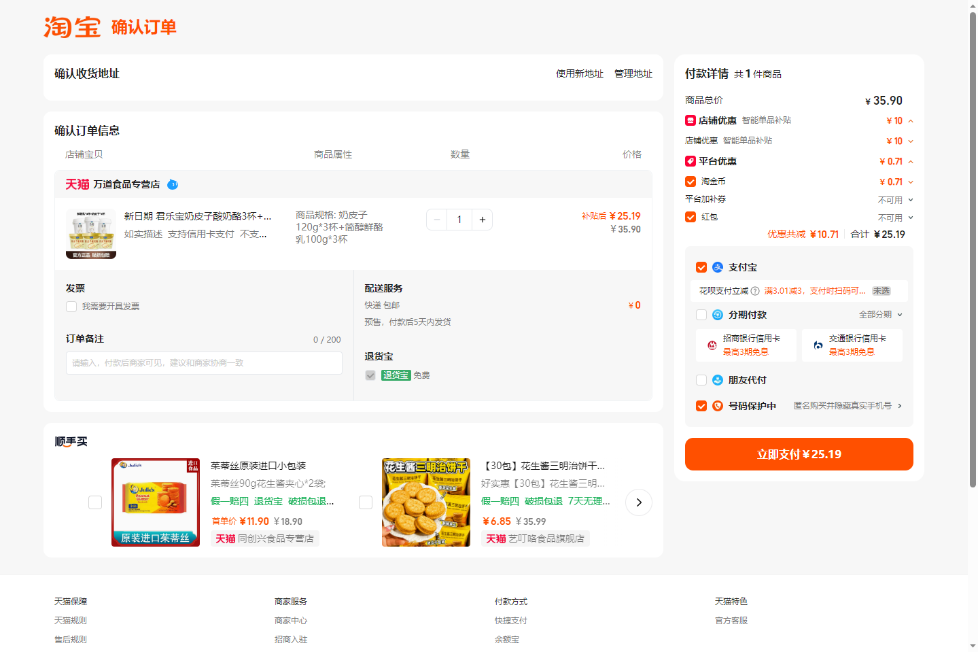Collapse the bold 店铺优惠 section chevron
The image size is (978, 652).
tap(911, 121)
